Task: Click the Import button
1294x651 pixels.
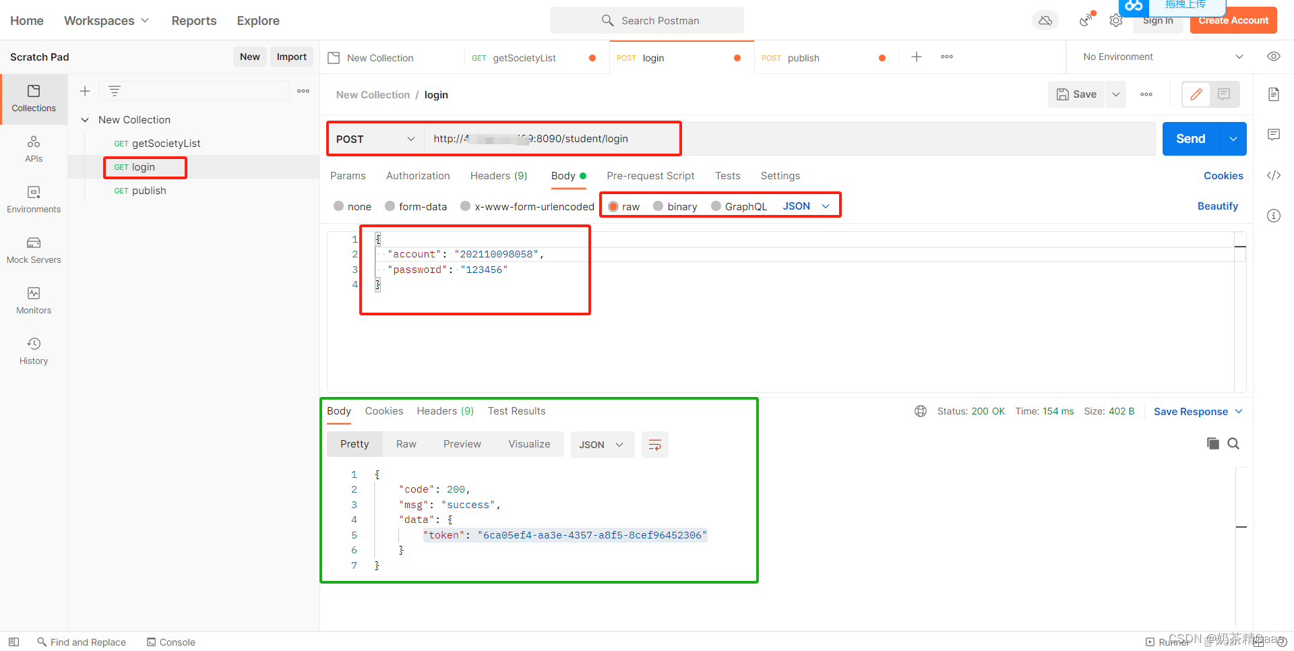Action: point(292,57)
